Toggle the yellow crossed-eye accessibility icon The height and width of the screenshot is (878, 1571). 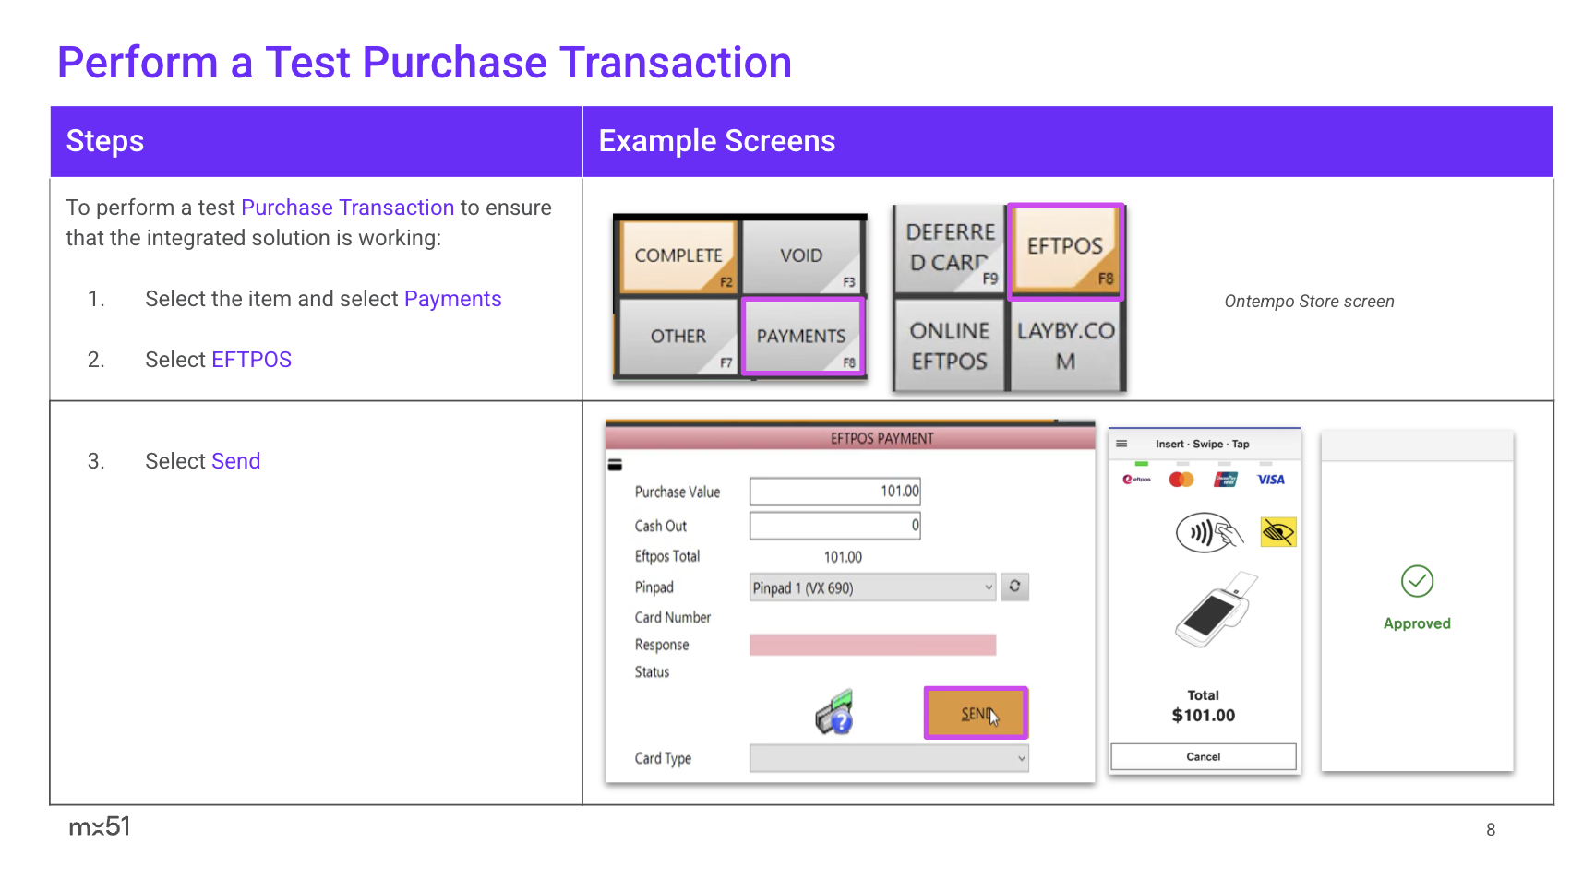(x=1277, y=532)
